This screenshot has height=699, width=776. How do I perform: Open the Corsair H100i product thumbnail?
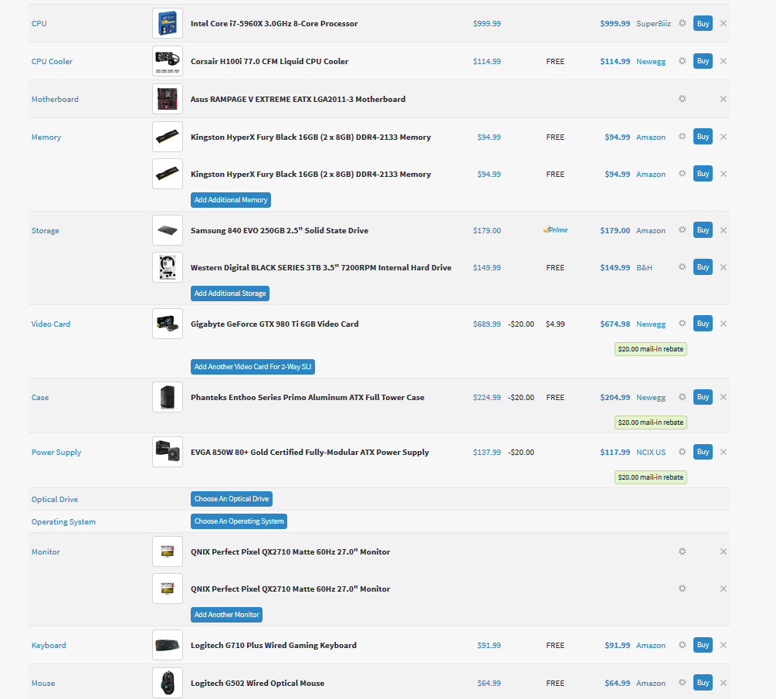(168, 61)
